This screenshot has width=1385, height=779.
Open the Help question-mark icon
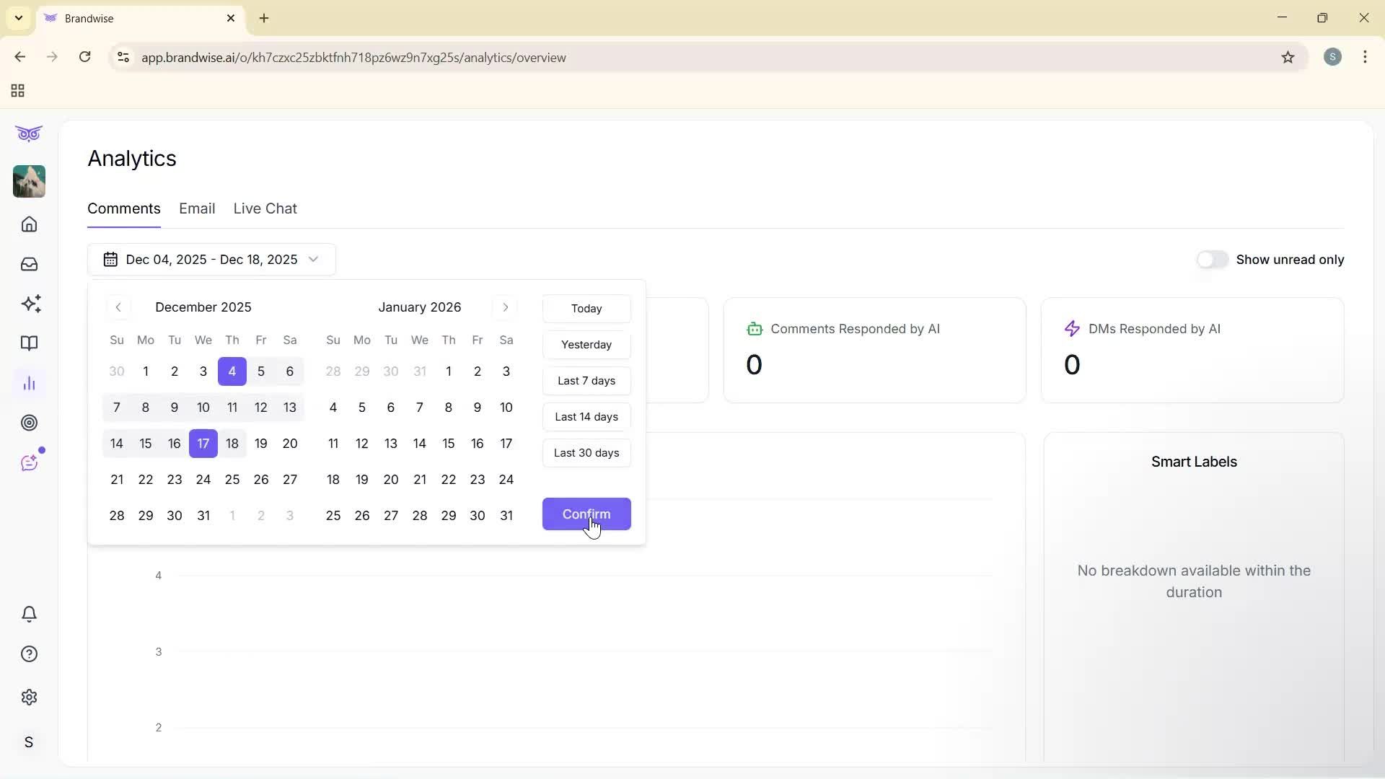coord(29,653)
